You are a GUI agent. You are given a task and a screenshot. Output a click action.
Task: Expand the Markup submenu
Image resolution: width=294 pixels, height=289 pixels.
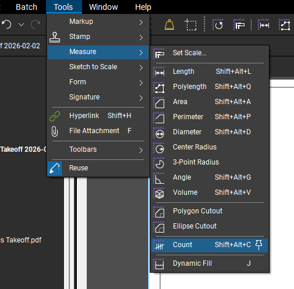(98, 22)
